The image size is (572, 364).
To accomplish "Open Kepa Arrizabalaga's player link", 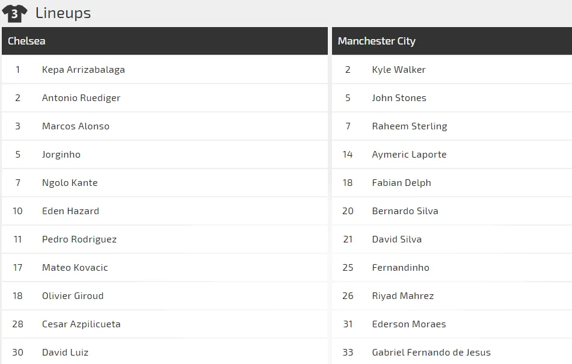I will pyautogui.click(x=84, y=70).
